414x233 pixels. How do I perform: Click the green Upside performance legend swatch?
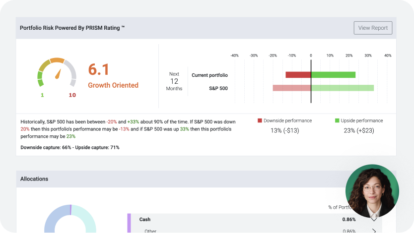coord(337,120)
